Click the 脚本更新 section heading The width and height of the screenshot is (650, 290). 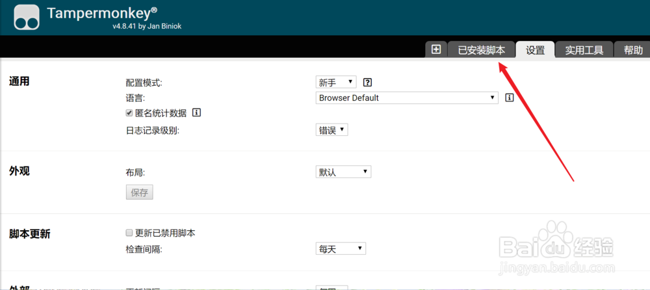(29, 234)
